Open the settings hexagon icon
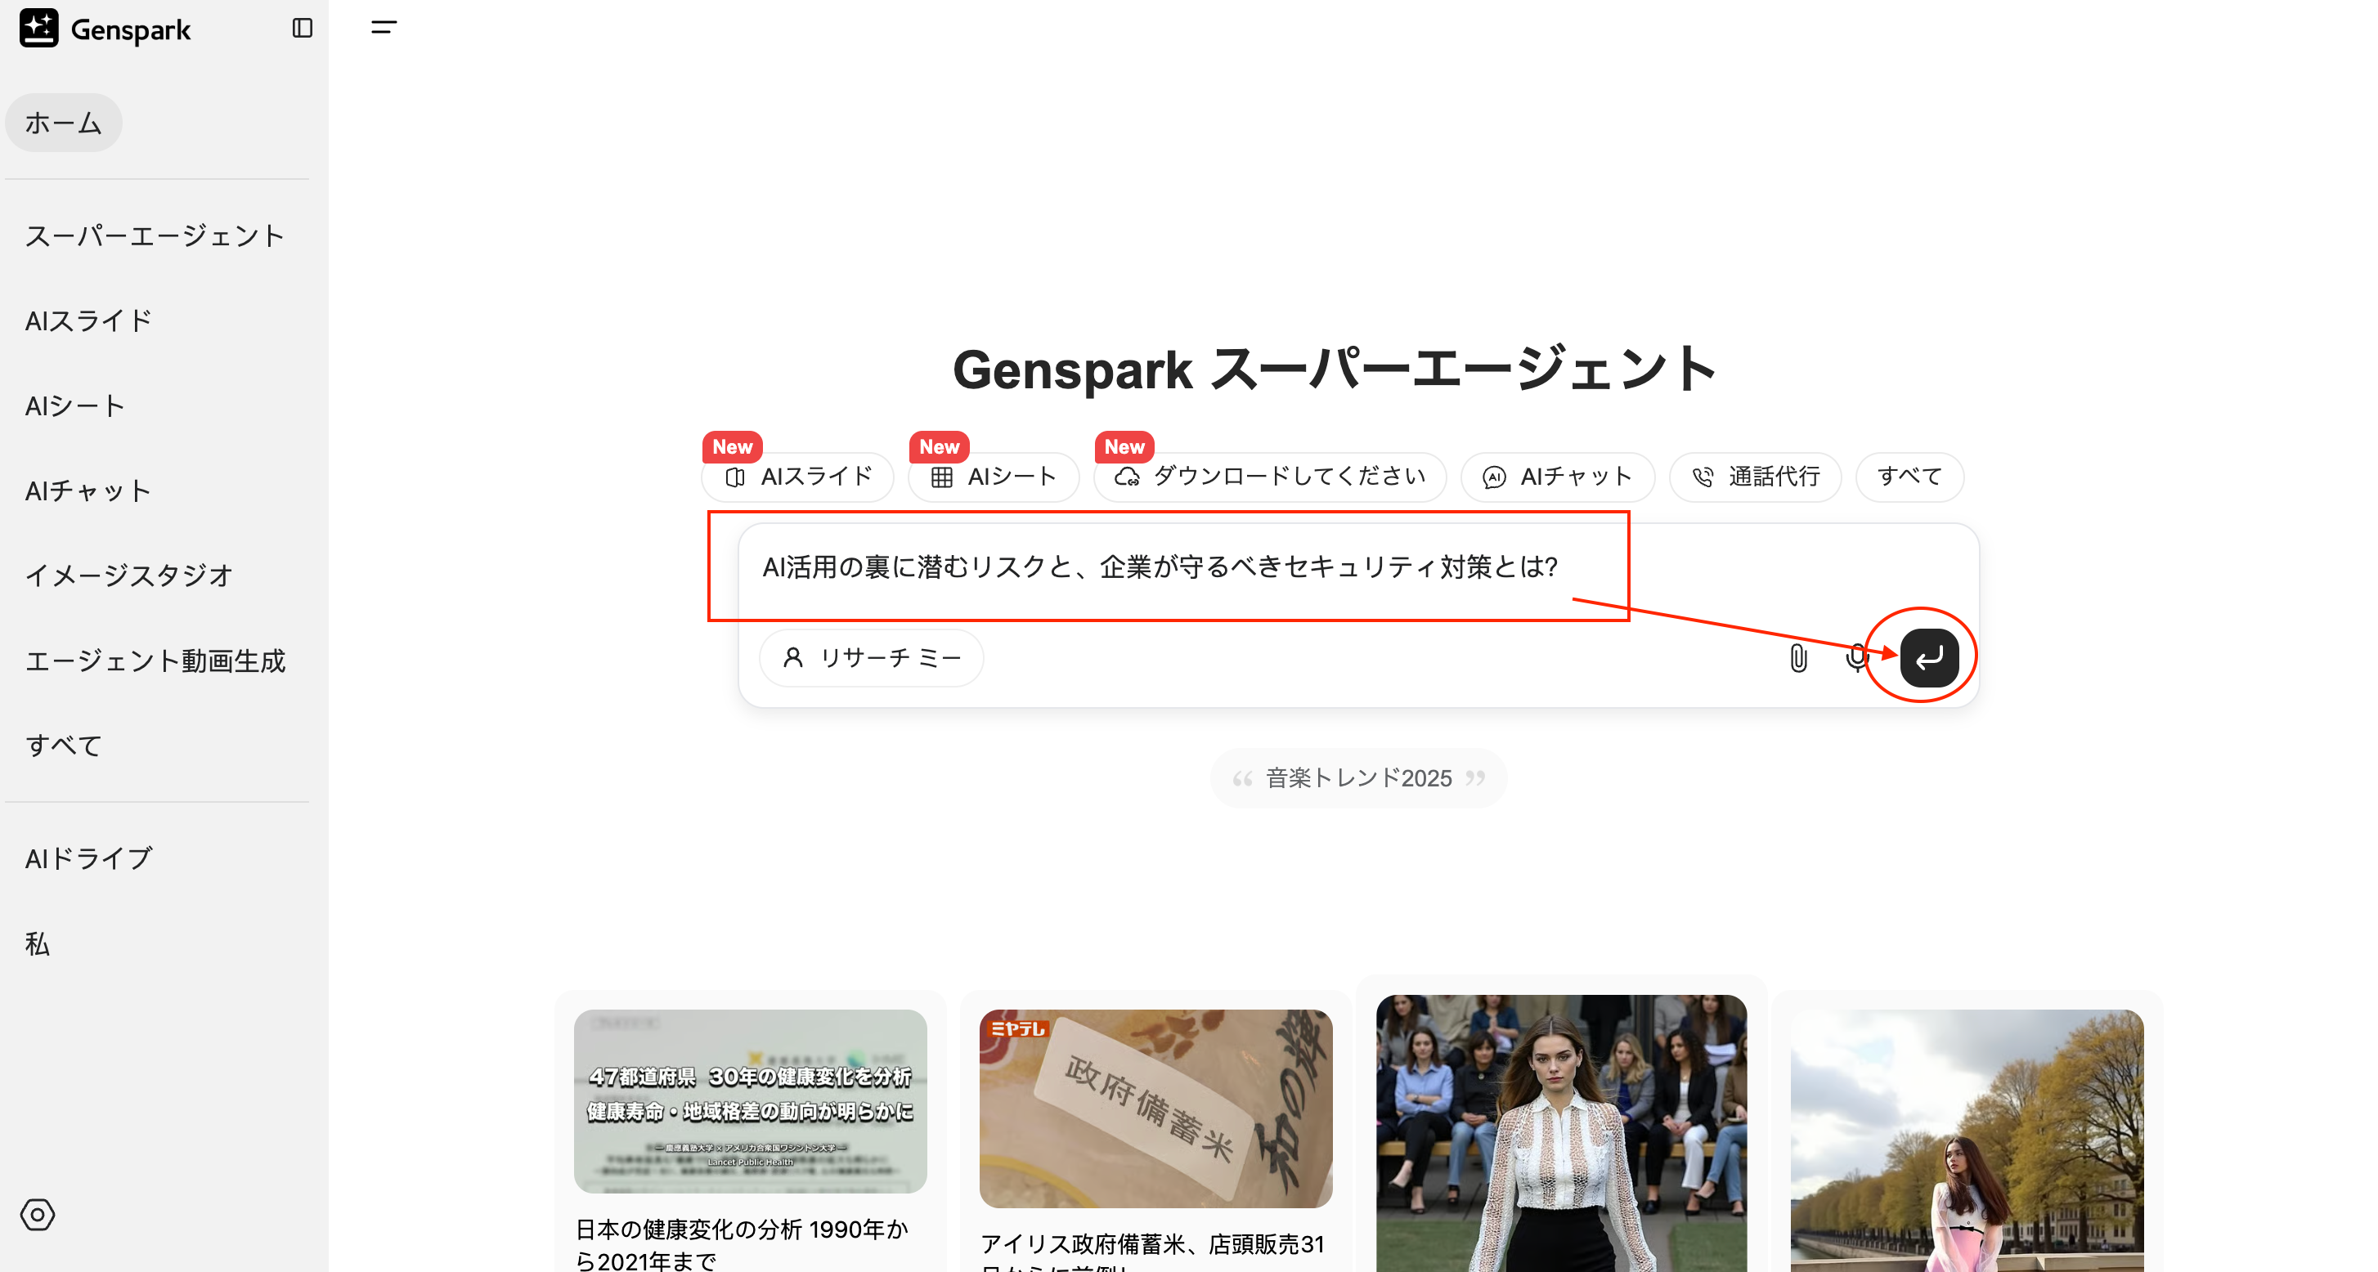 tap(38, 1215)
